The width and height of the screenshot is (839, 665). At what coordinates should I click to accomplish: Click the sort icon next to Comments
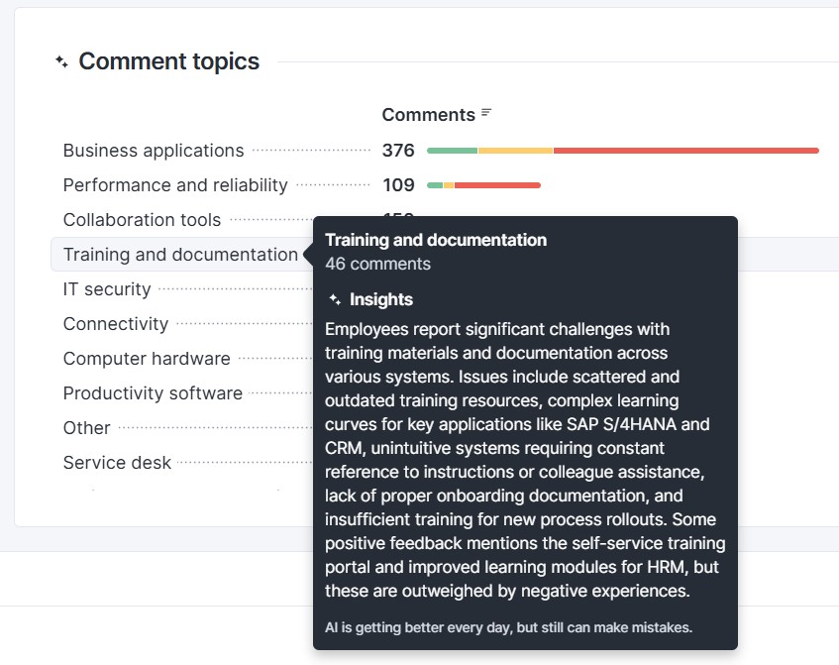(x=486, y=114)
